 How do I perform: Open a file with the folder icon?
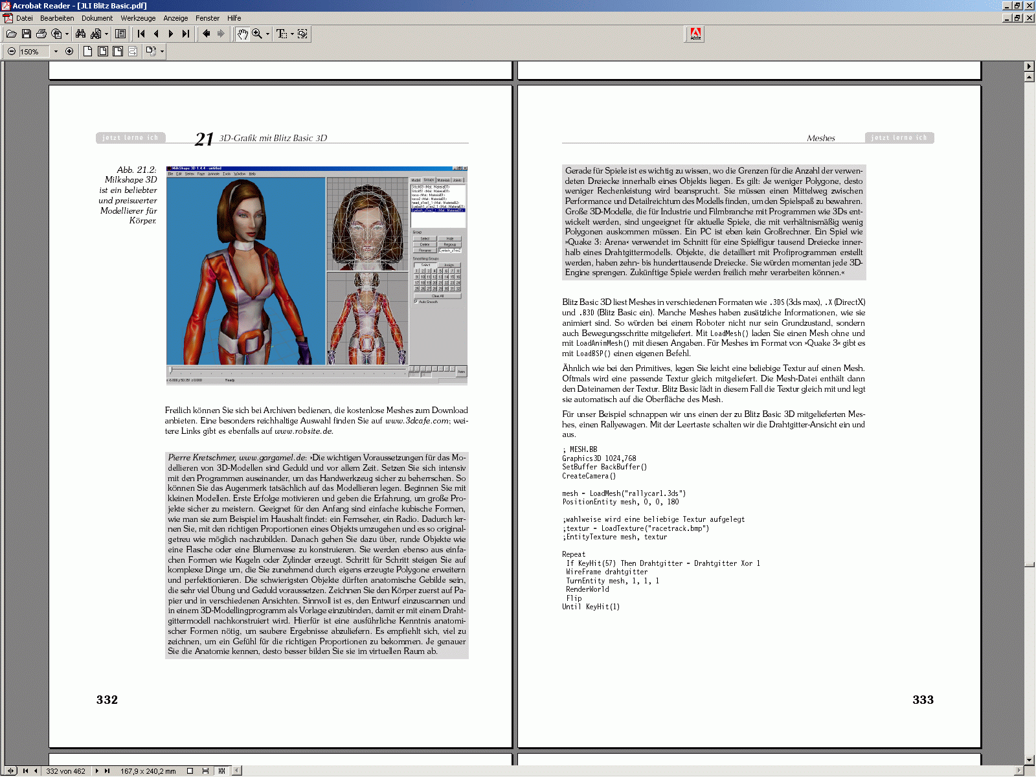[x=11, y=34]
